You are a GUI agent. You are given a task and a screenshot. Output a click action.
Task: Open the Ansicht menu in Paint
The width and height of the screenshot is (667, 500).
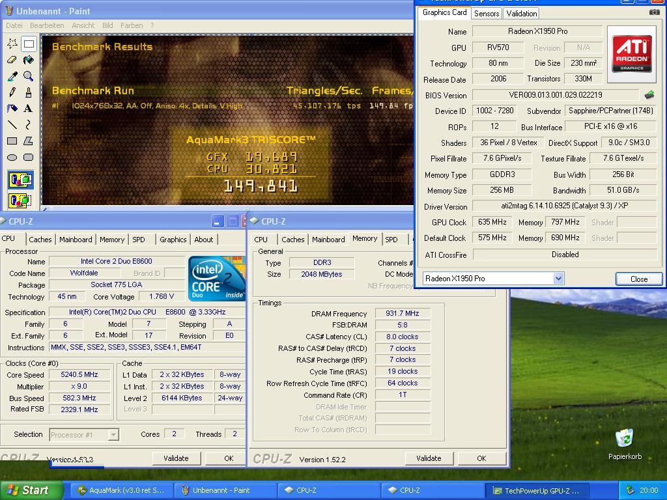(83, 25)
